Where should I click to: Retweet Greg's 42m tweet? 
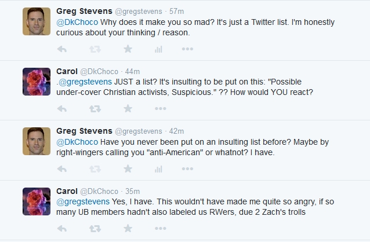click(95, 168)
